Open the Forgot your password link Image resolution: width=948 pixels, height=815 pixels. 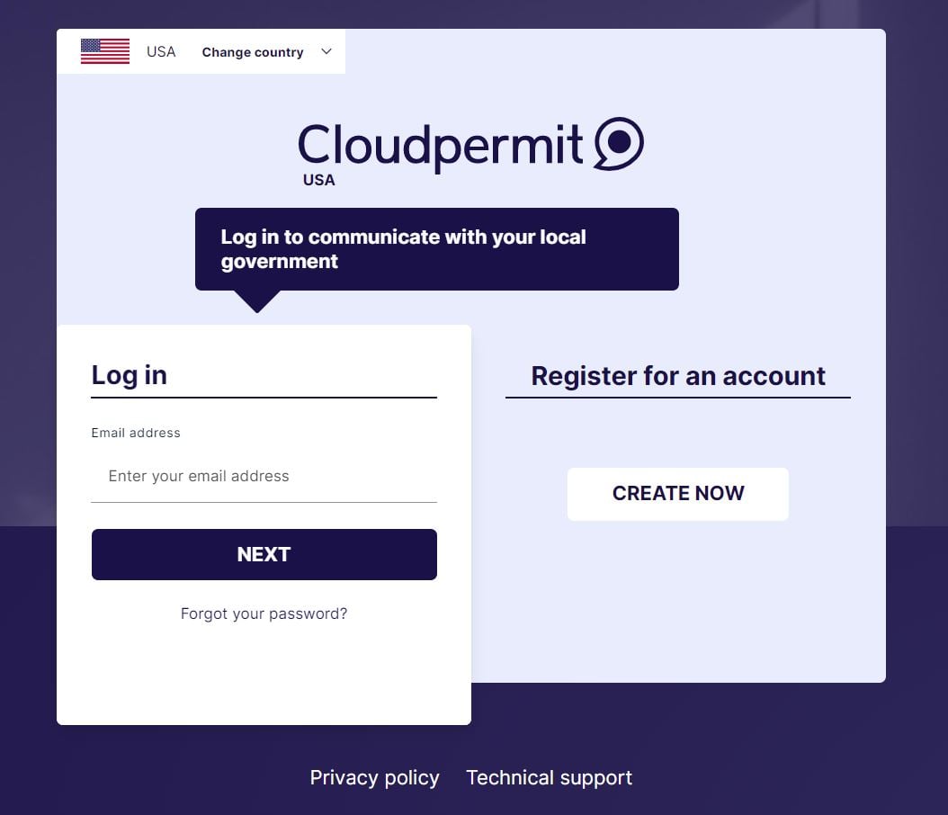[x=264, y=613]
